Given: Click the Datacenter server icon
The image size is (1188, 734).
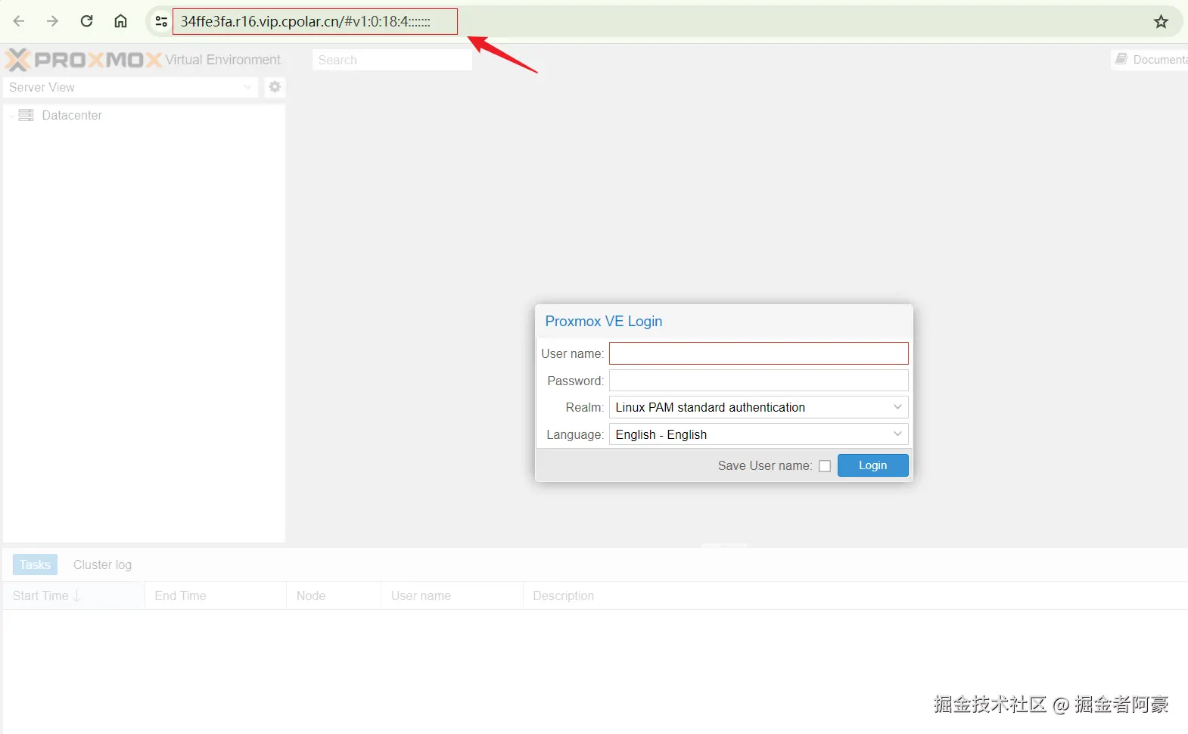Looking at the screenshot, I should 26,115.
